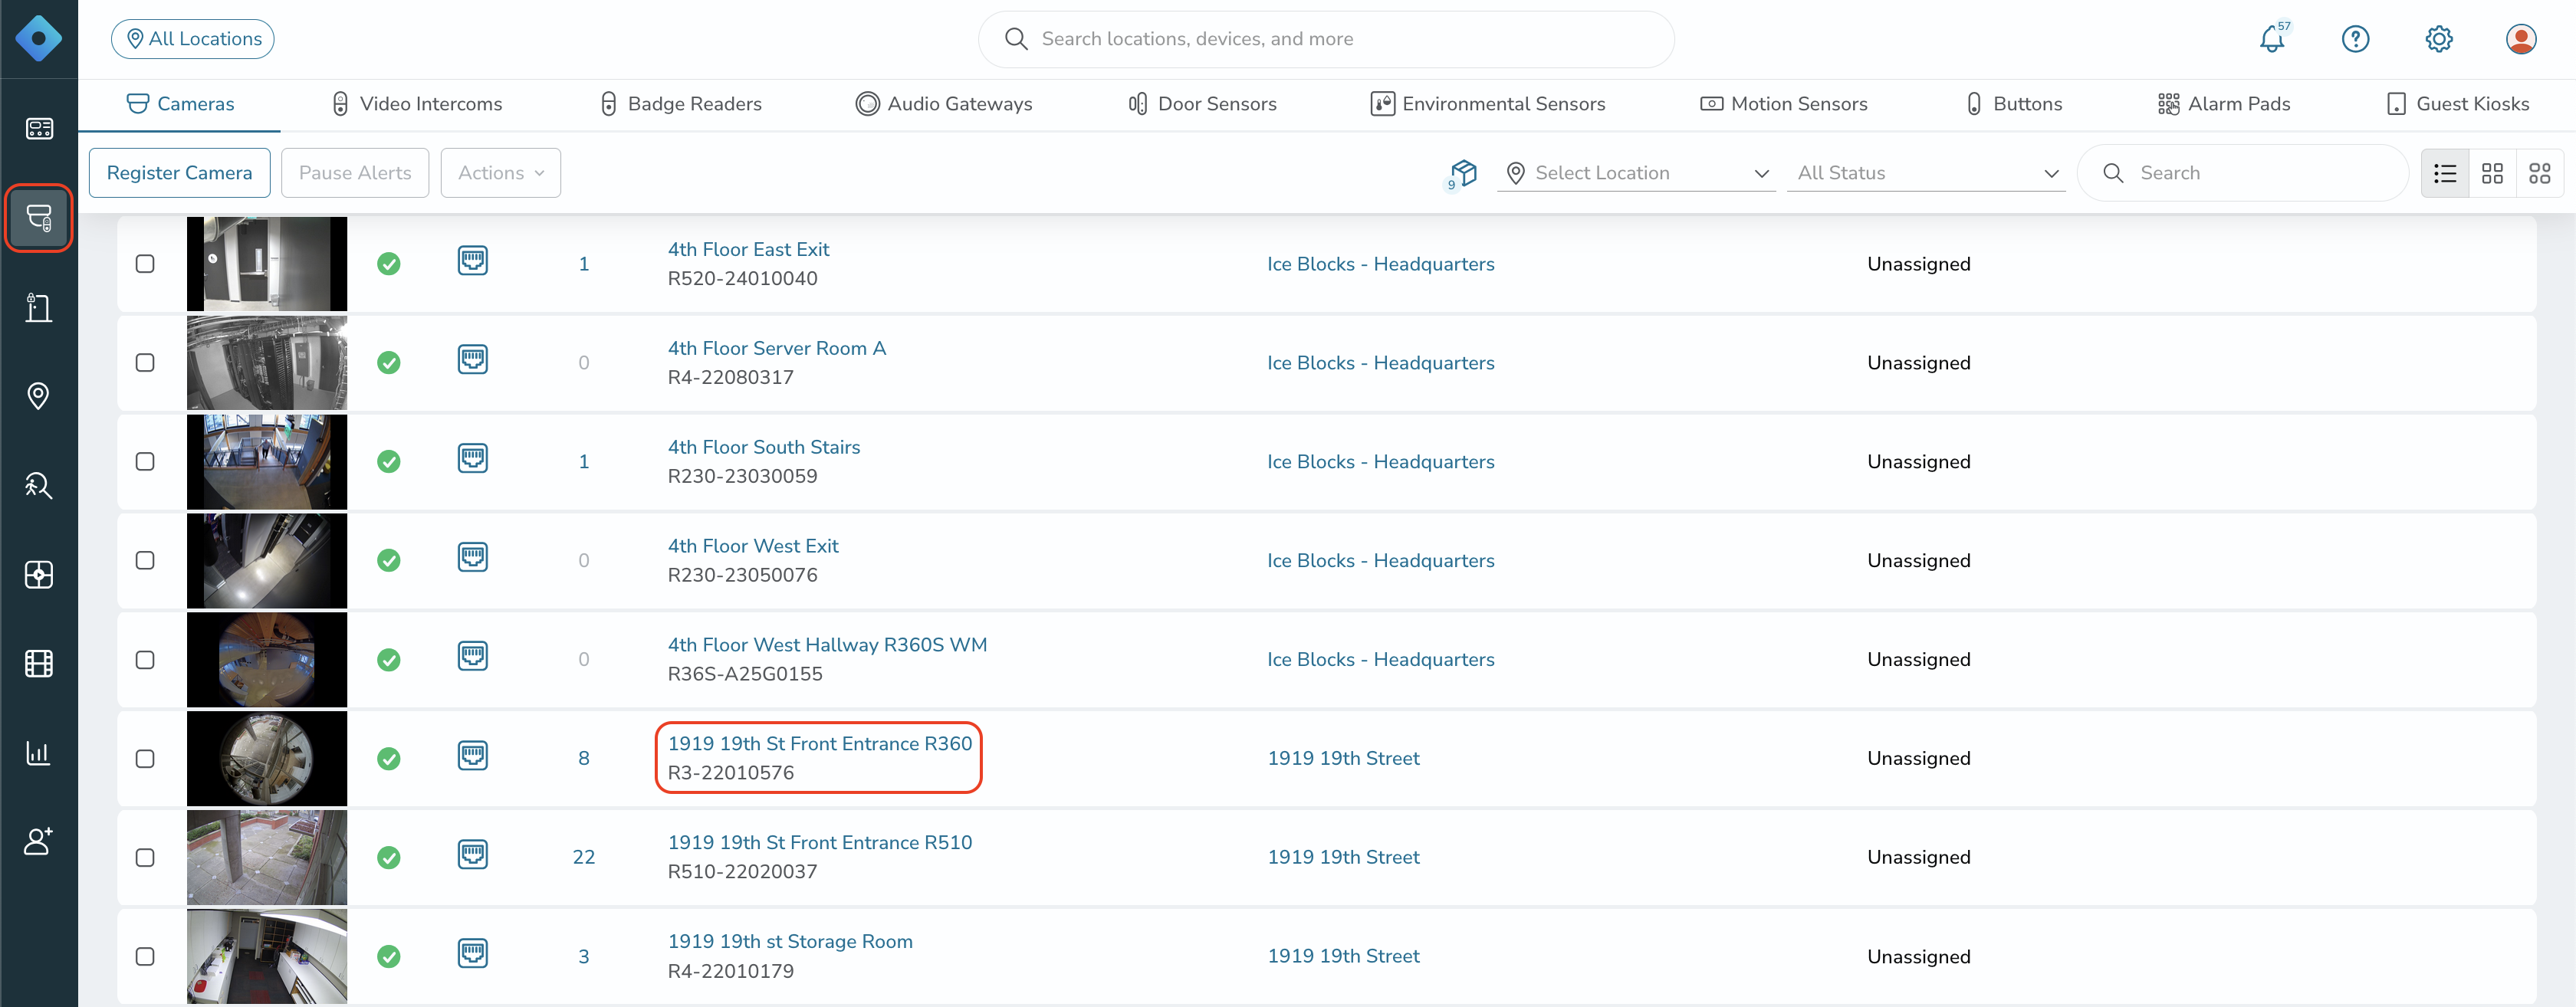Click ethernet icon for 4th Floor West Exit
2576x1007 pixels.
pyautogui.click(x=473, y=557)
